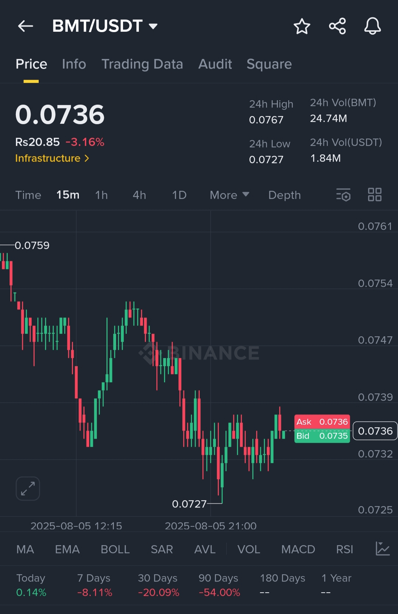The image size is (398, 614).
Task: Tap the share icon
Action: (337, 26)
